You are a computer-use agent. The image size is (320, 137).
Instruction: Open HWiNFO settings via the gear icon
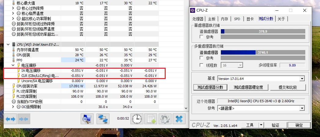click(x=165, y=119)
